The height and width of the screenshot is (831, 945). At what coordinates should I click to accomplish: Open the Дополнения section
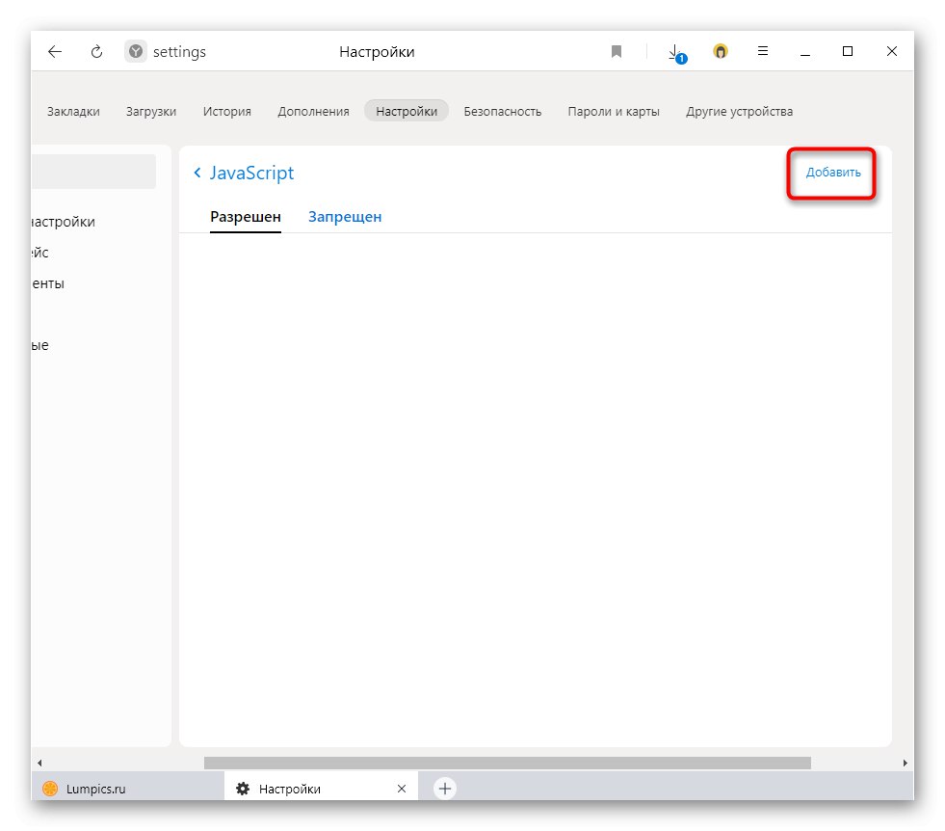pyautogui.click(x=313, y=112)
